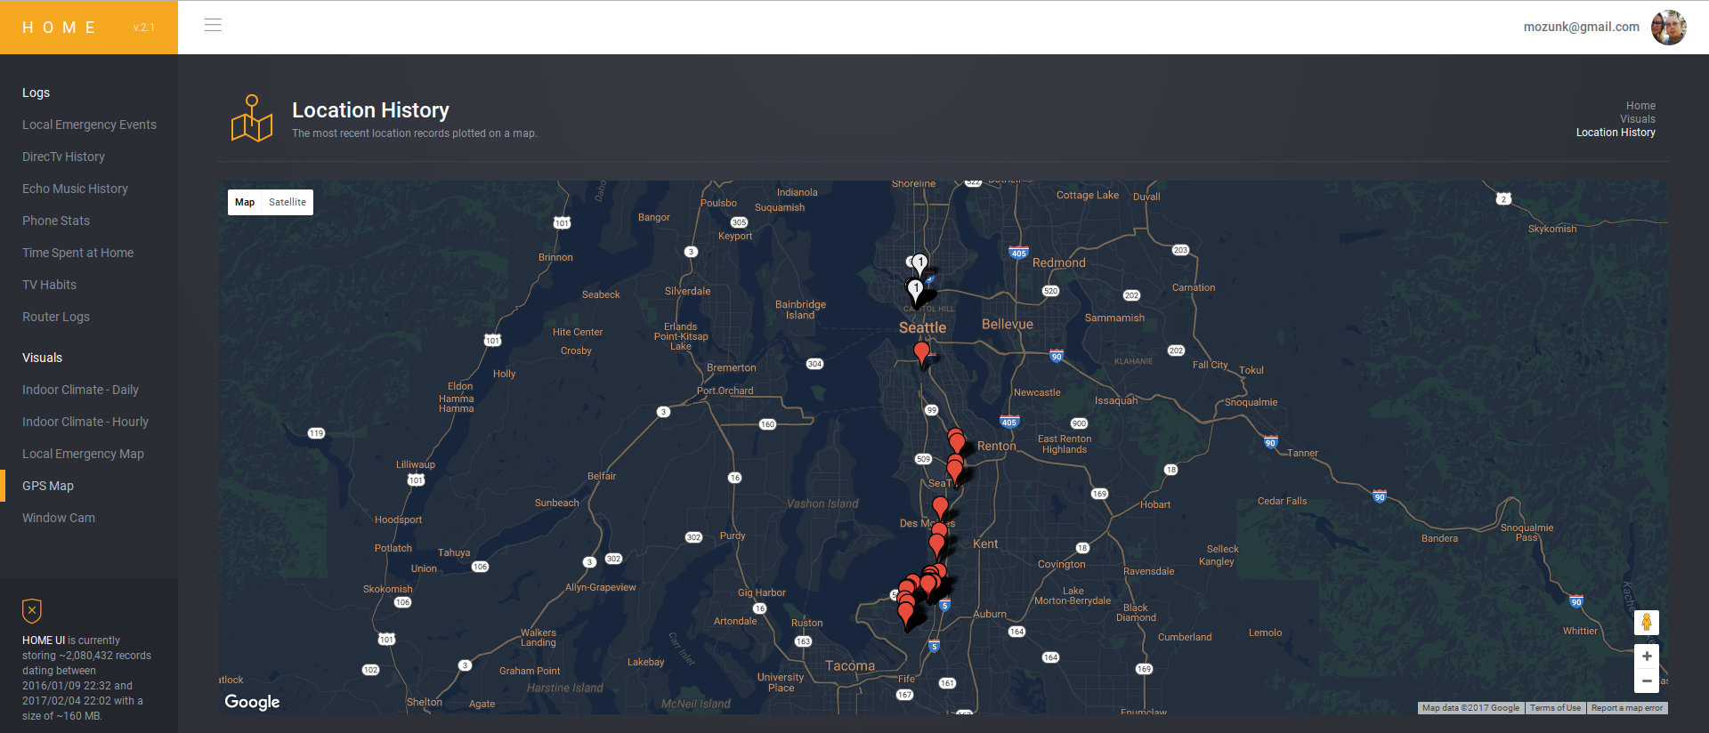Viewport: 1709px width, 733px height.
Task: Open Echo Music History log
Action: pyautogui.click(x=75, y=189)
